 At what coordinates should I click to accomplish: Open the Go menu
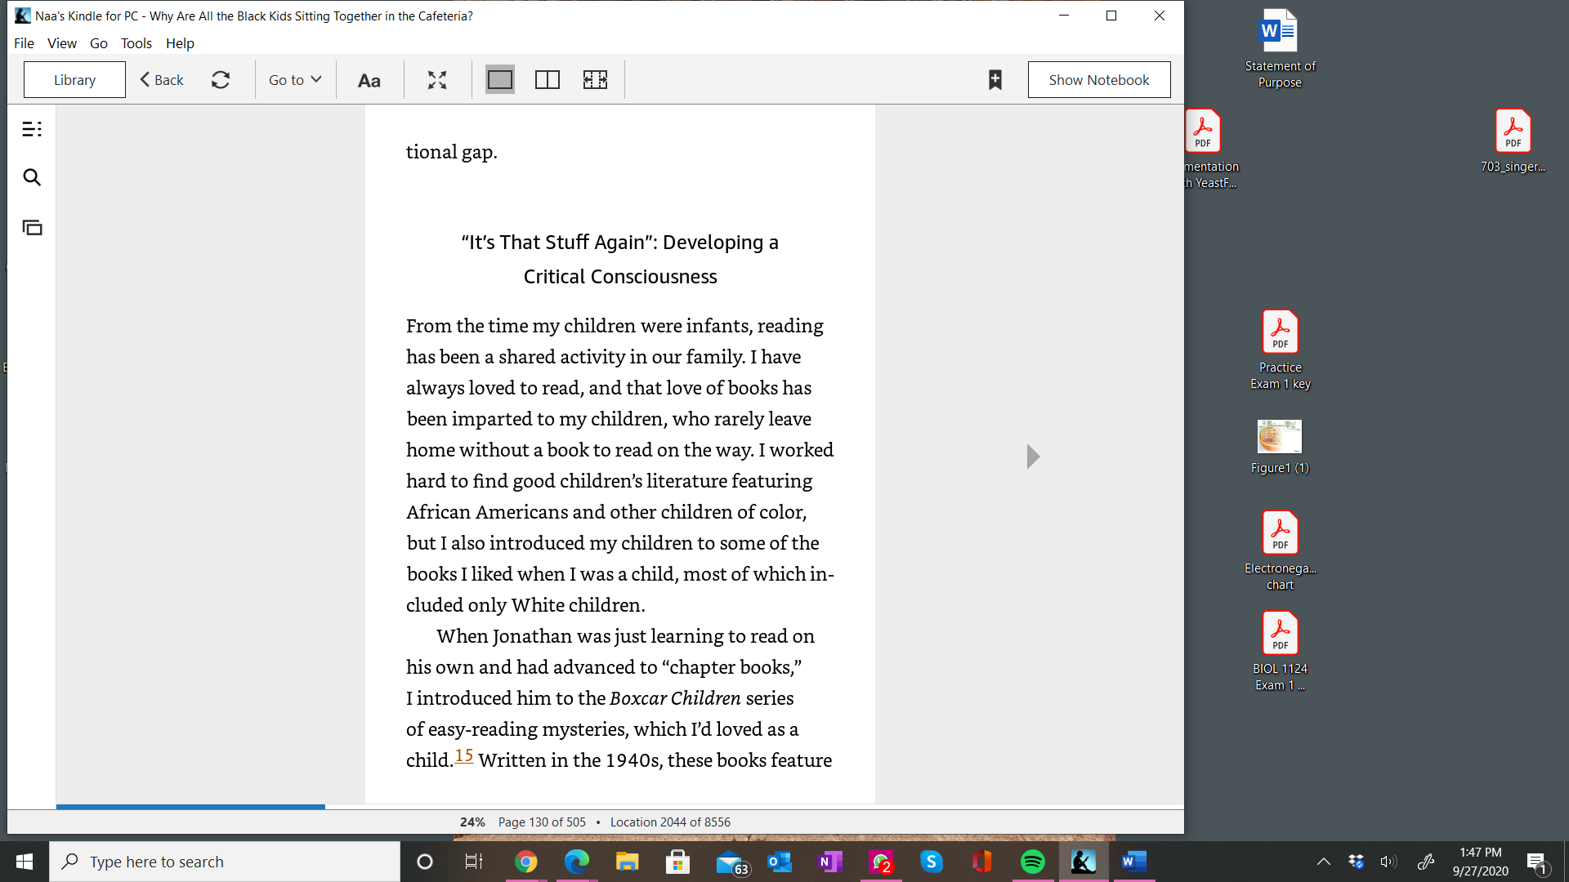click(99, 43)
